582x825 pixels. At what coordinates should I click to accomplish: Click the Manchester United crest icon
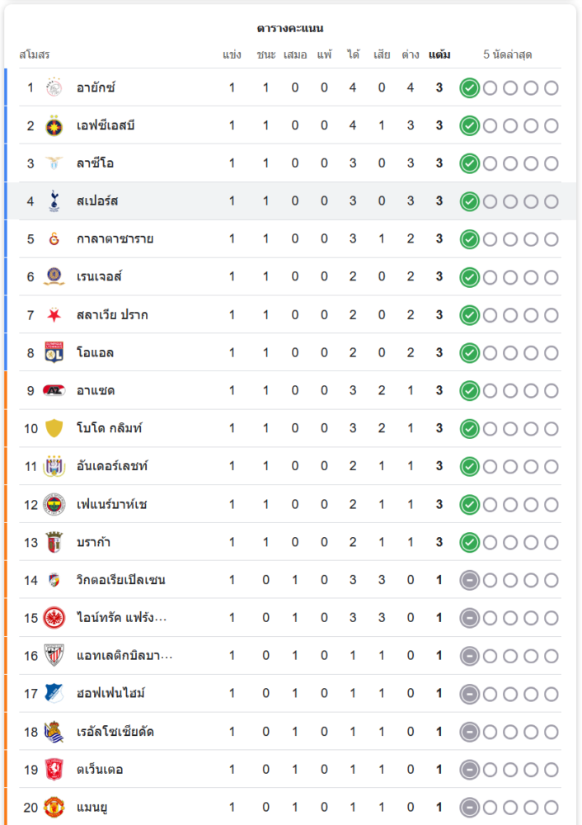tap(54, 808)
